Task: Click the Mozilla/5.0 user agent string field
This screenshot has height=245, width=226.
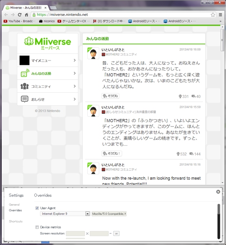Action: pyautogui.click(x=109, y=214)
